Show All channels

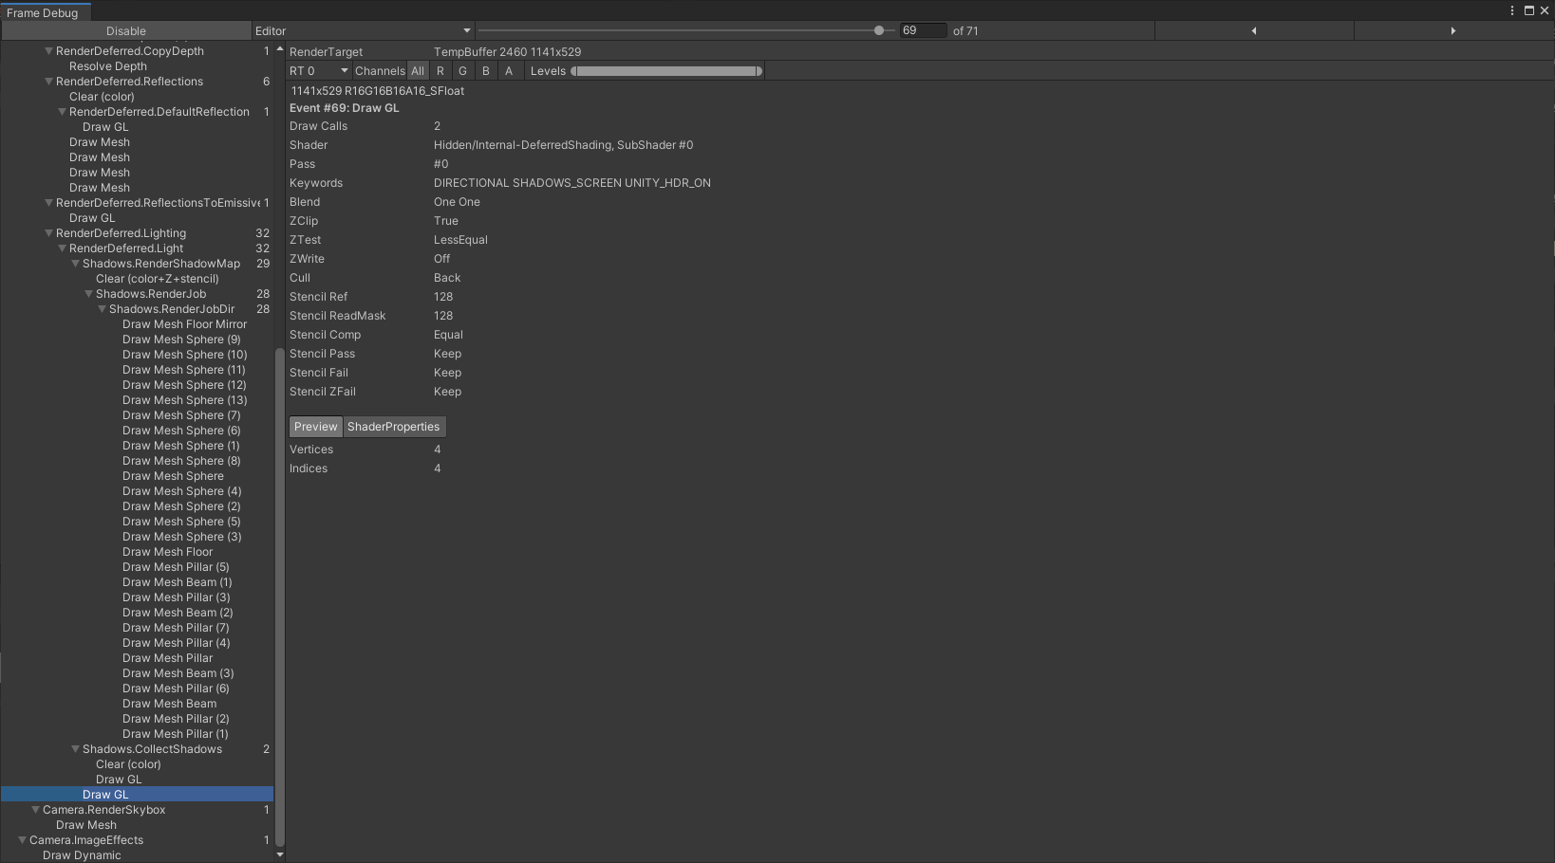point(418,71)
